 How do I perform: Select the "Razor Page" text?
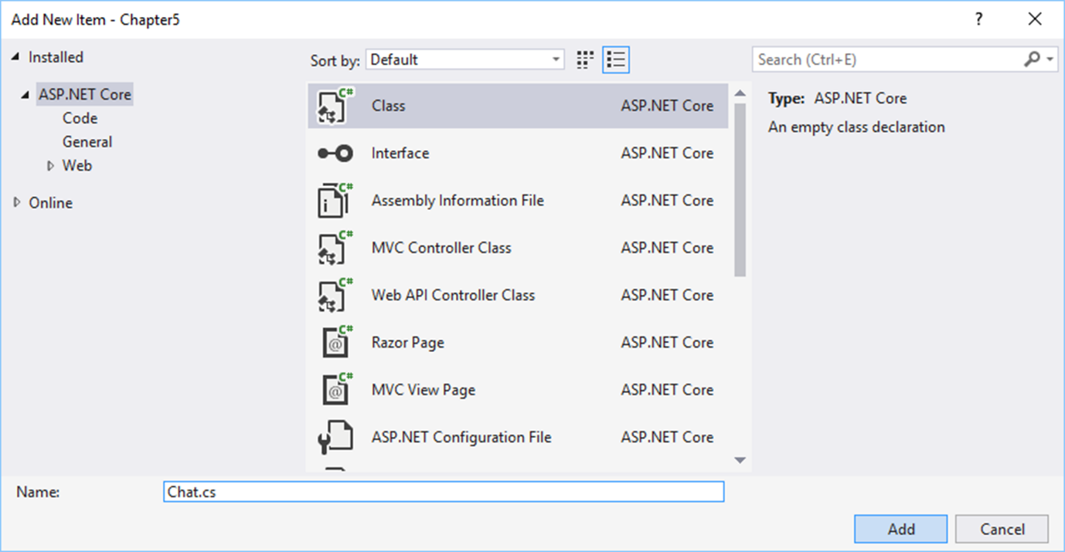point(408,343)
